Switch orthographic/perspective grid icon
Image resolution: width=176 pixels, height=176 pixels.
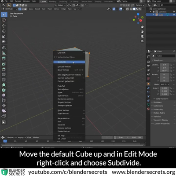tap(142, 41)
